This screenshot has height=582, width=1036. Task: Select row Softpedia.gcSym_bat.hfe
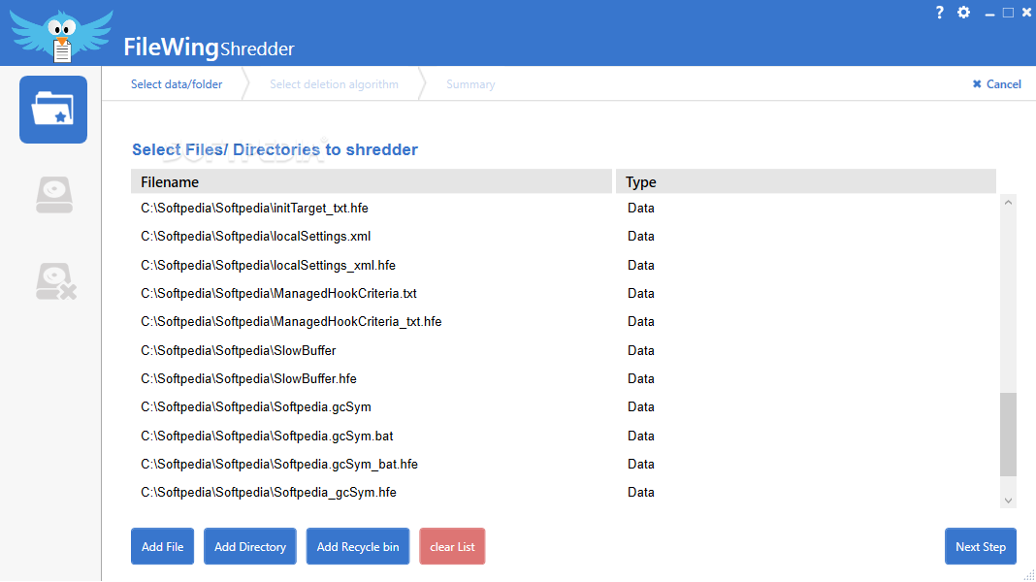coord(564,464)
